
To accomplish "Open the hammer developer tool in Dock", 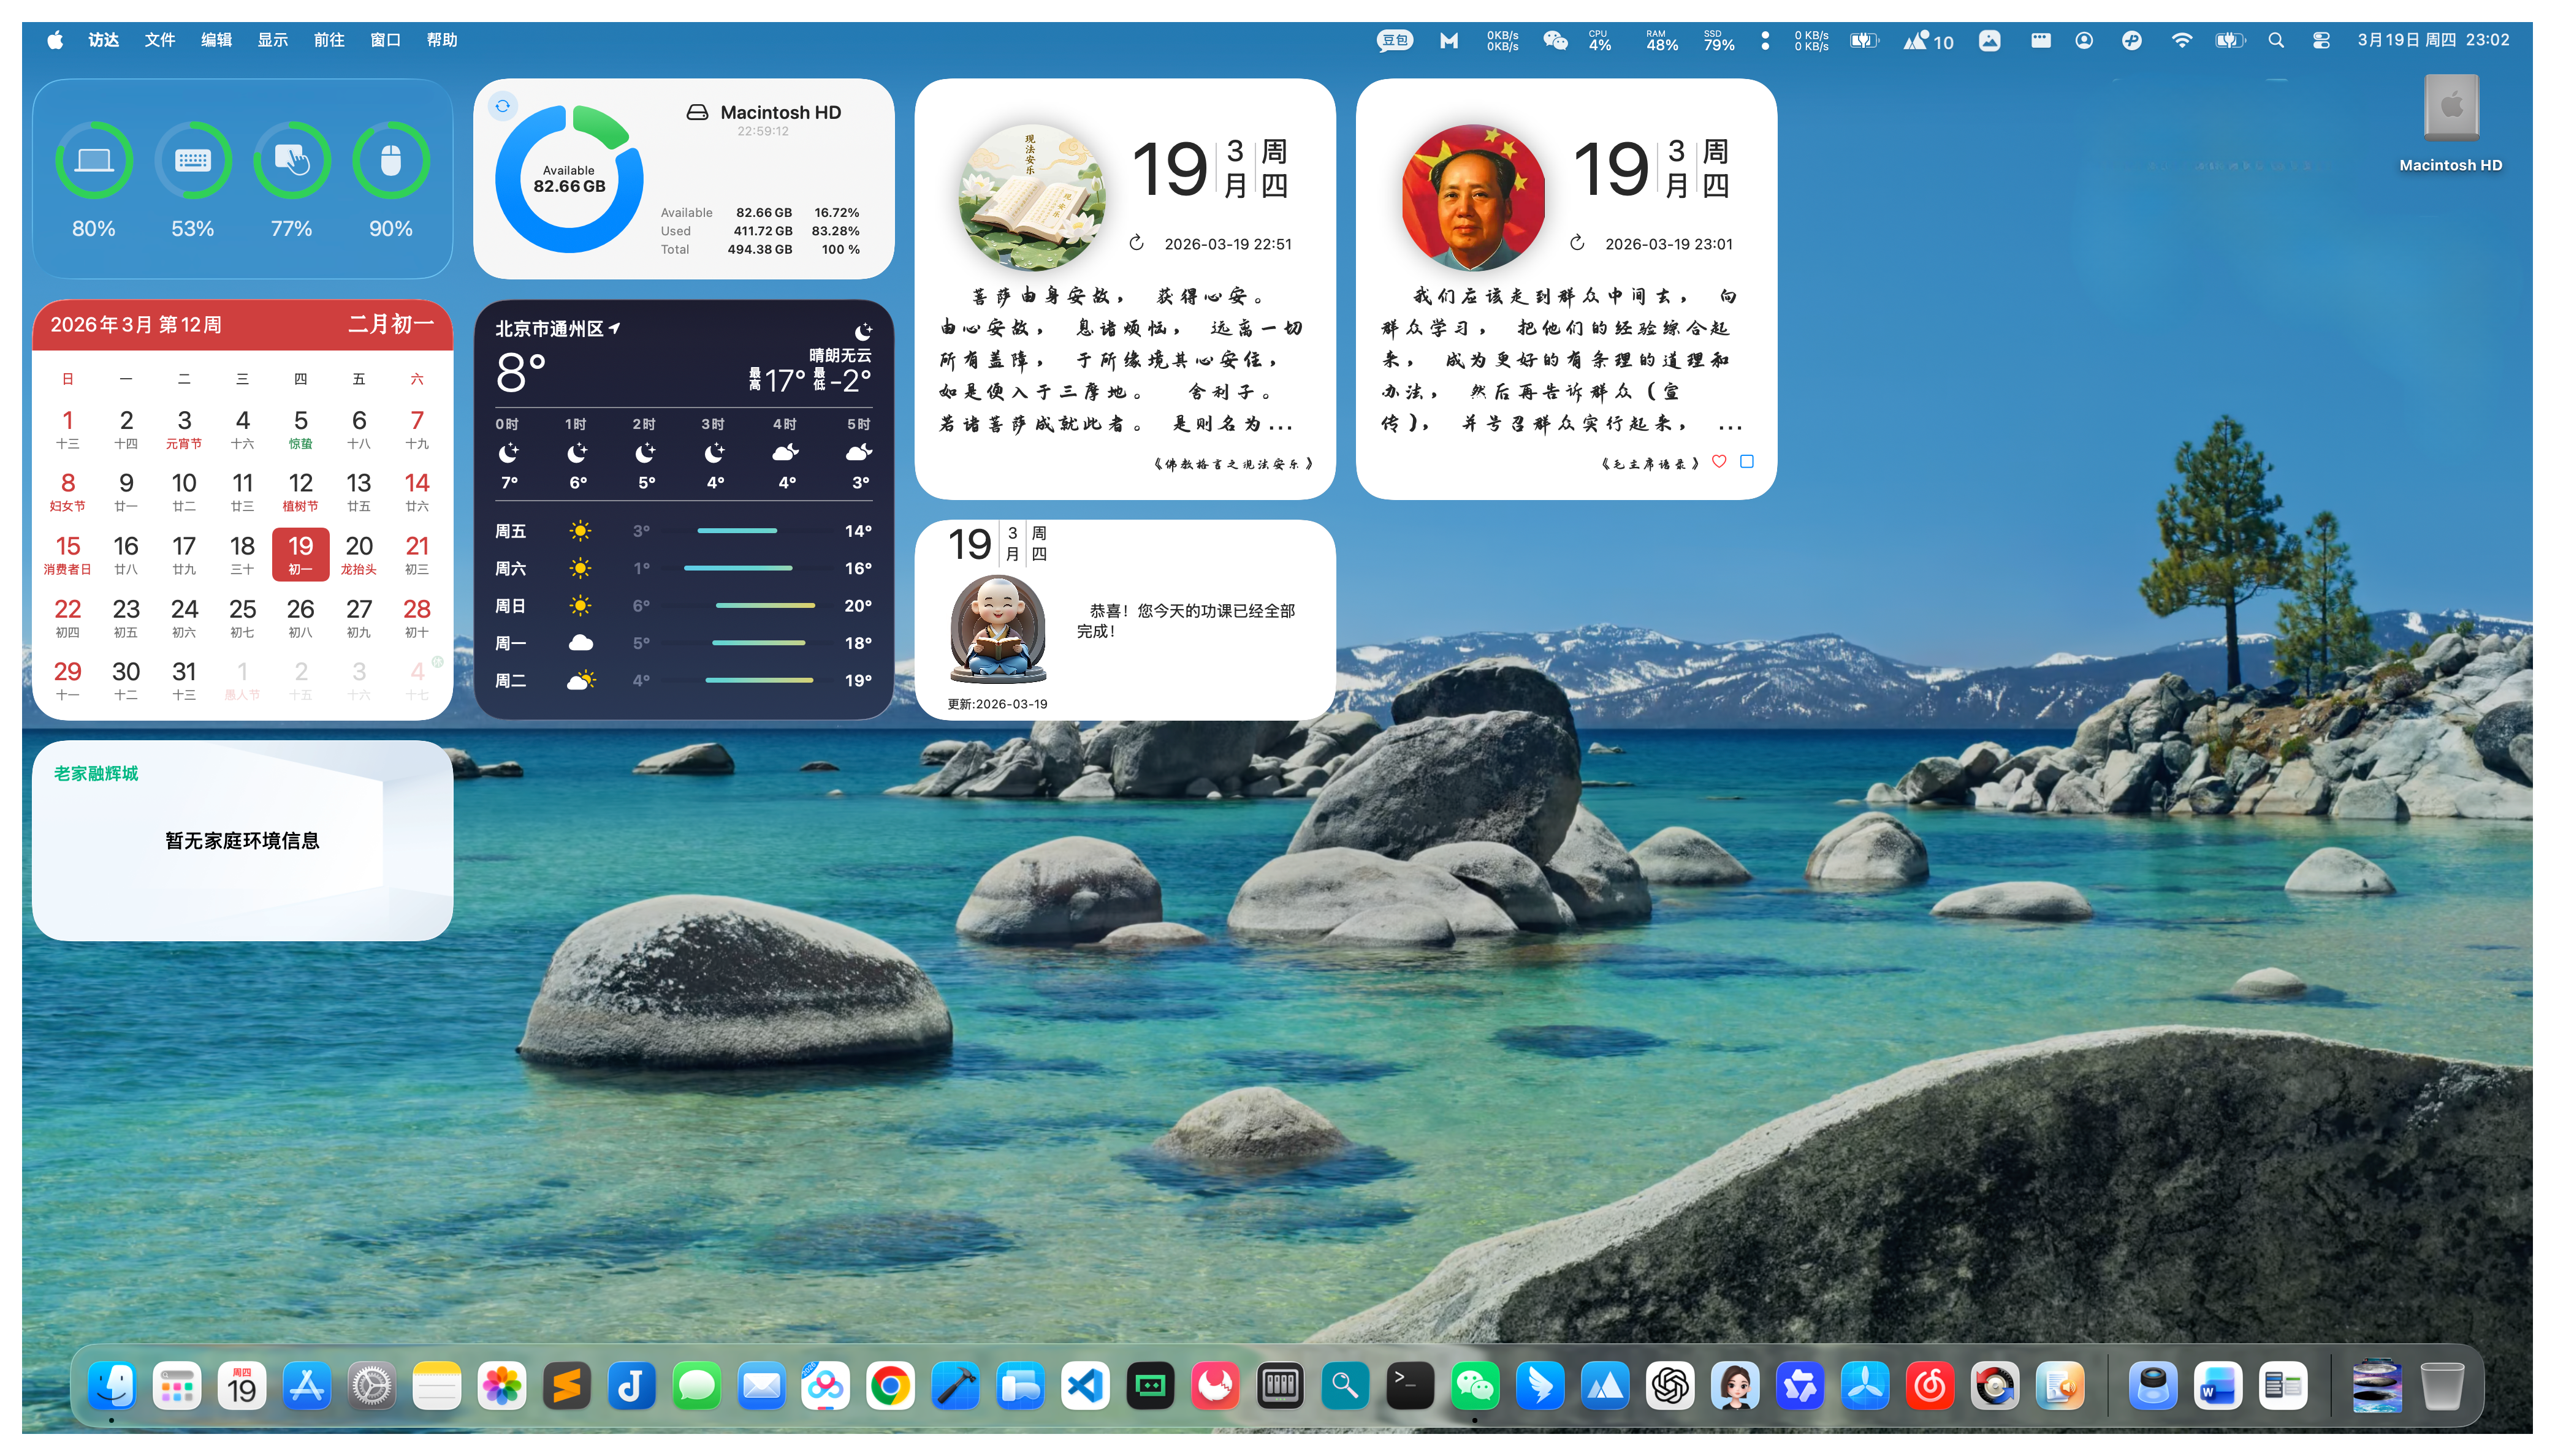I will click(x=956, y=1386).
